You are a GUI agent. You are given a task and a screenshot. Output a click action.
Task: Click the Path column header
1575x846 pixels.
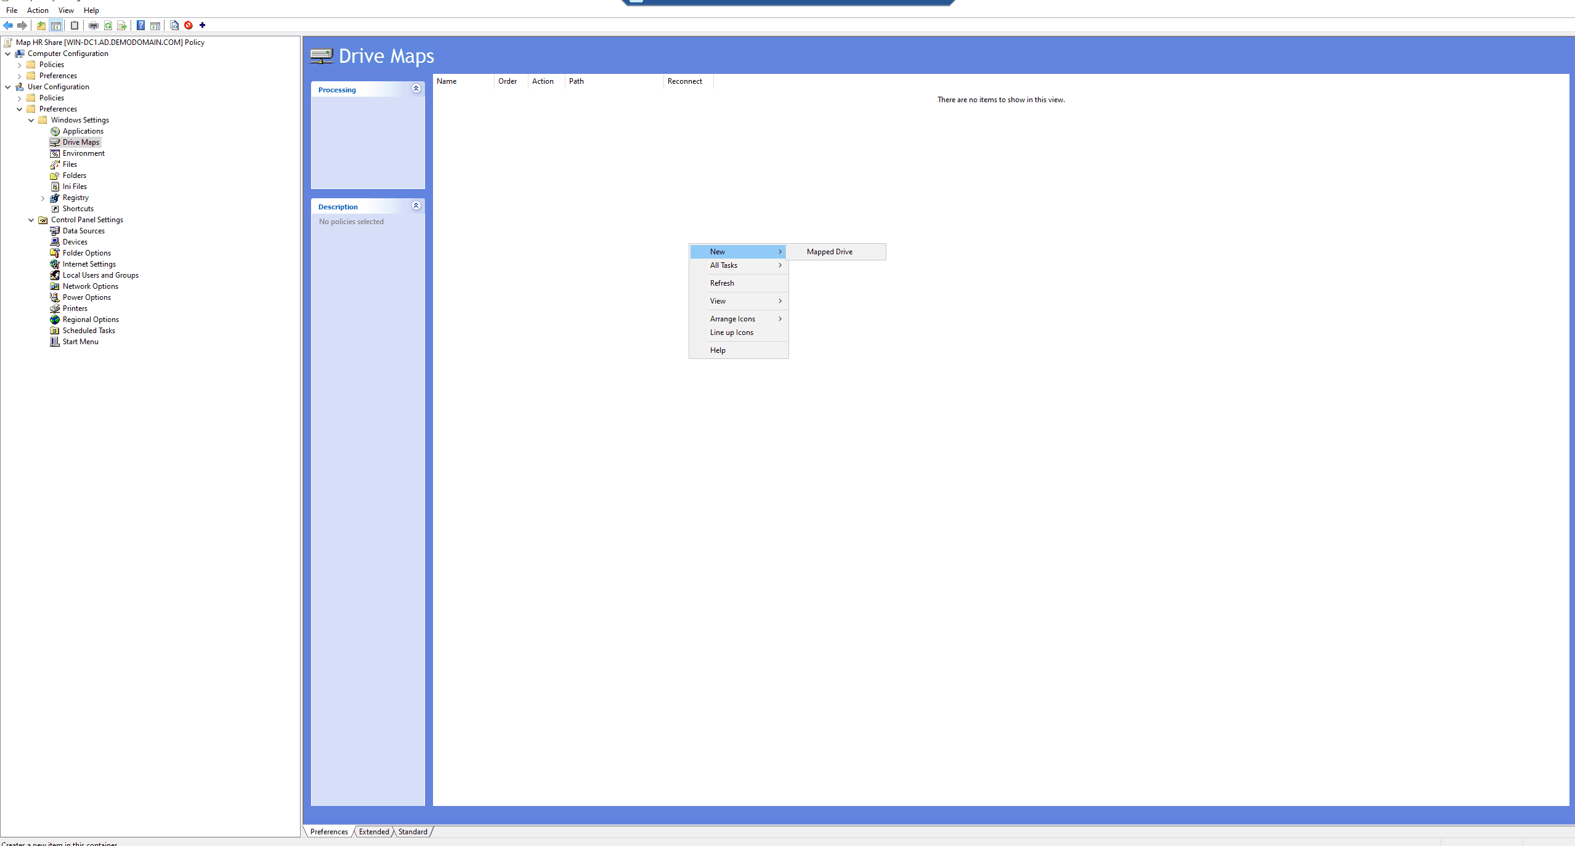[x=577, y=81]
